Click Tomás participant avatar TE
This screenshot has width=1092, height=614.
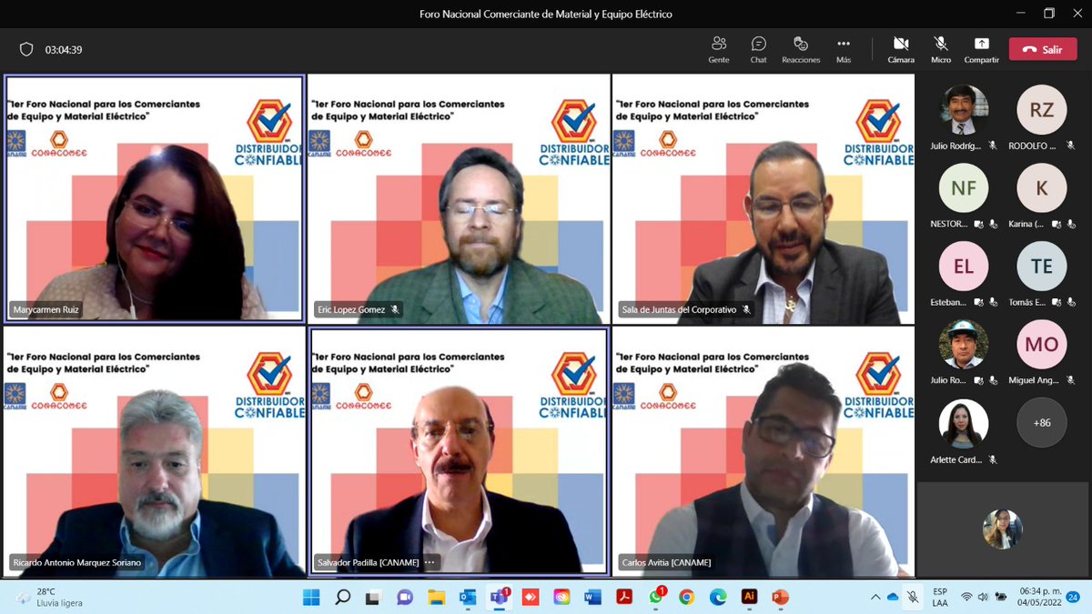(1041, 267)
